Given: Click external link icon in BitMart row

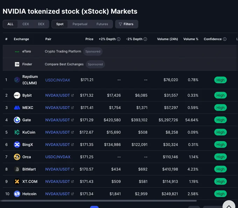Looking at the screenshot, I should coord(72,169).
